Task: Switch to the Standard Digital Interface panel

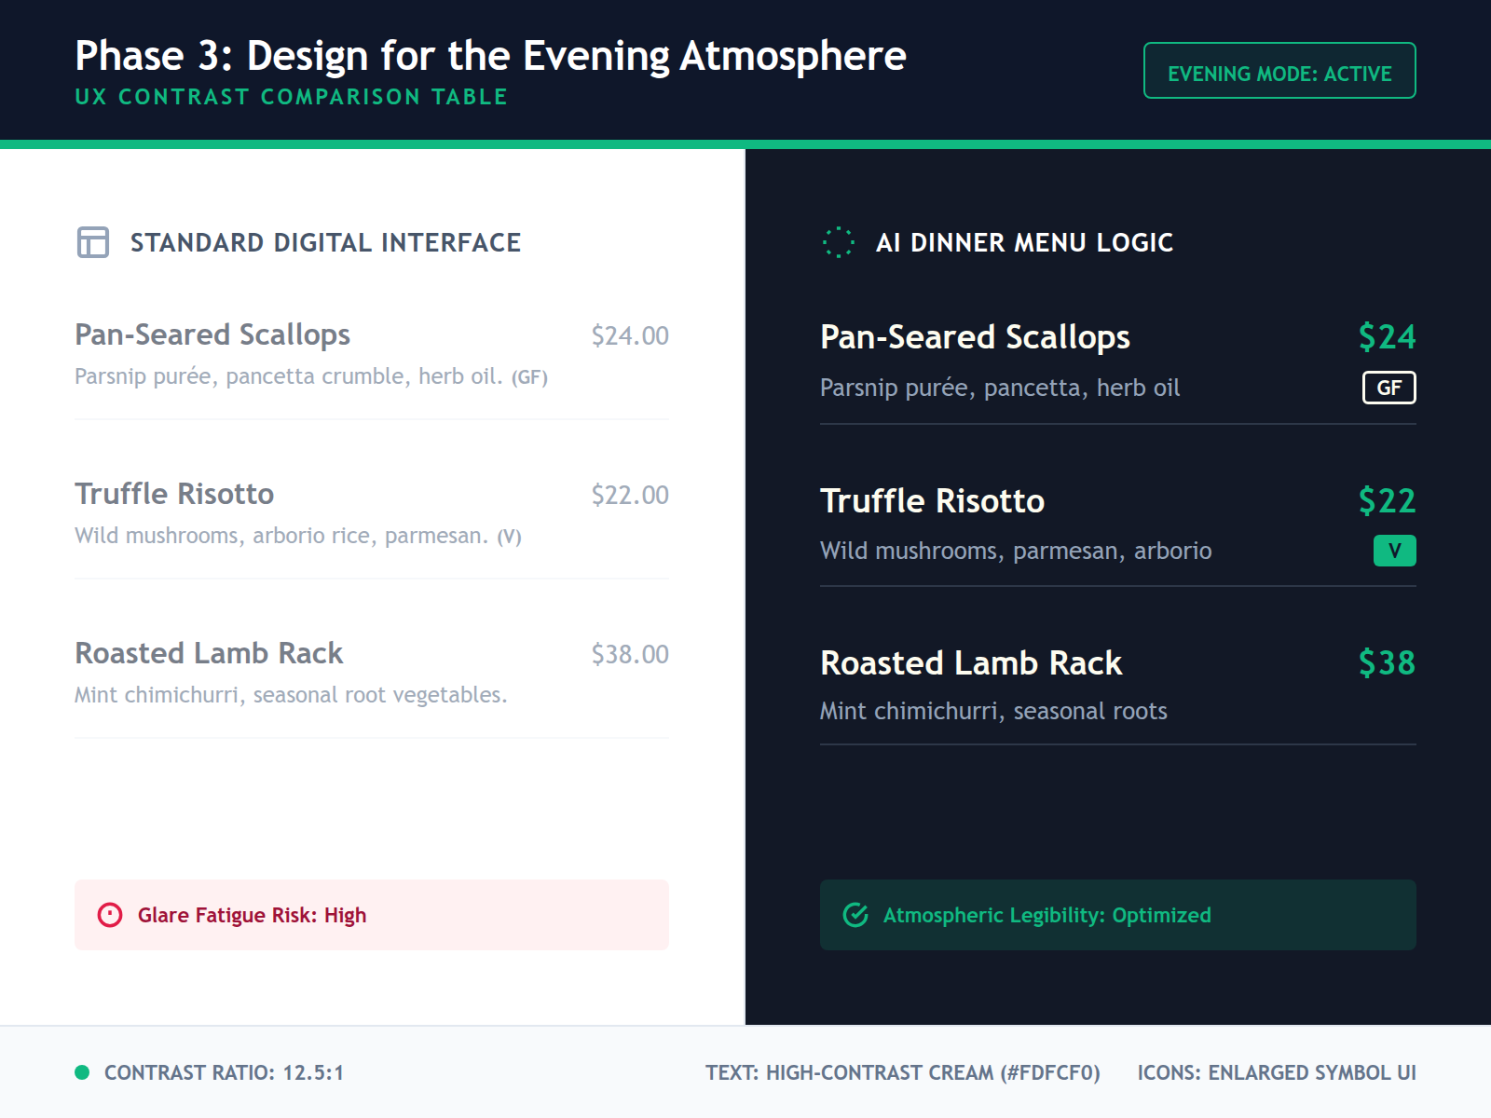Action: [325, 242]
